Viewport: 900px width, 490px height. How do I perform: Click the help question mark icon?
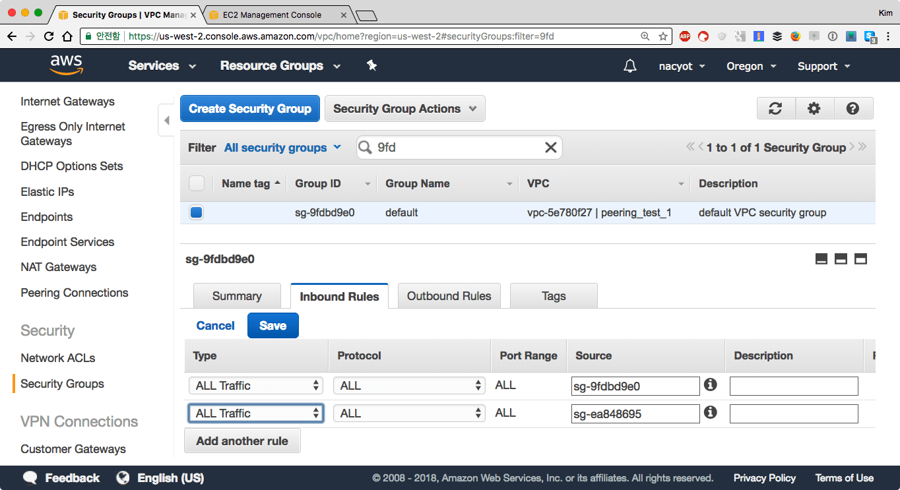(852, 109)
